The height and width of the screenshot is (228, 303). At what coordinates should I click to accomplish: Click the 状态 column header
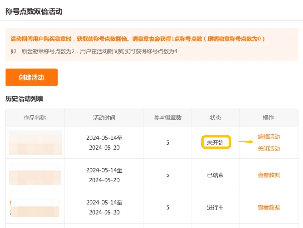[x=215, y=118]
